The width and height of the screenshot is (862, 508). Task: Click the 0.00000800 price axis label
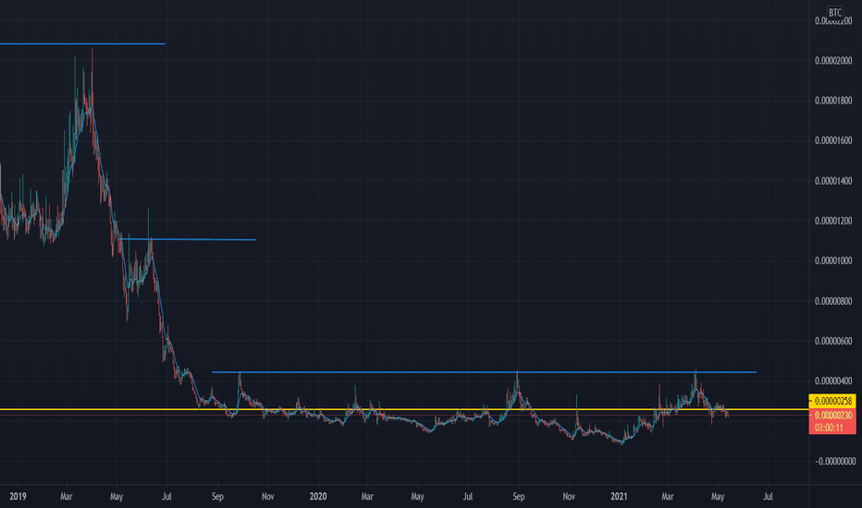pyautogui.click(x=833, y=301)
